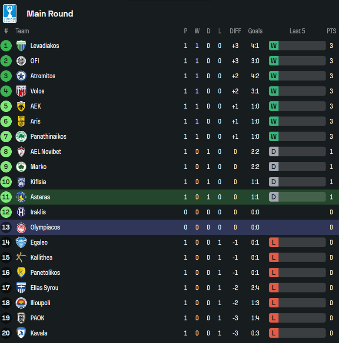The height and width of the screenshot is (343, 339).
Task: Sort table by PTS column header
Action: coord(331,31)
